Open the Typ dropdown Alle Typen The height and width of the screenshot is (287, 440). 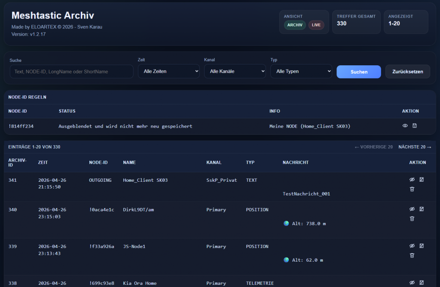[301, 71]
